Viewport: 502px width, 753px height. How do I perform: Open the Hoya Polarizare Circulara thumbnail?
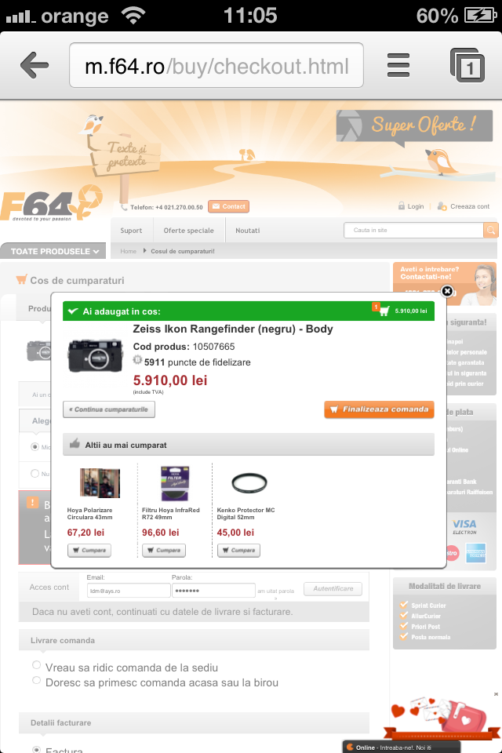(100, 483)
